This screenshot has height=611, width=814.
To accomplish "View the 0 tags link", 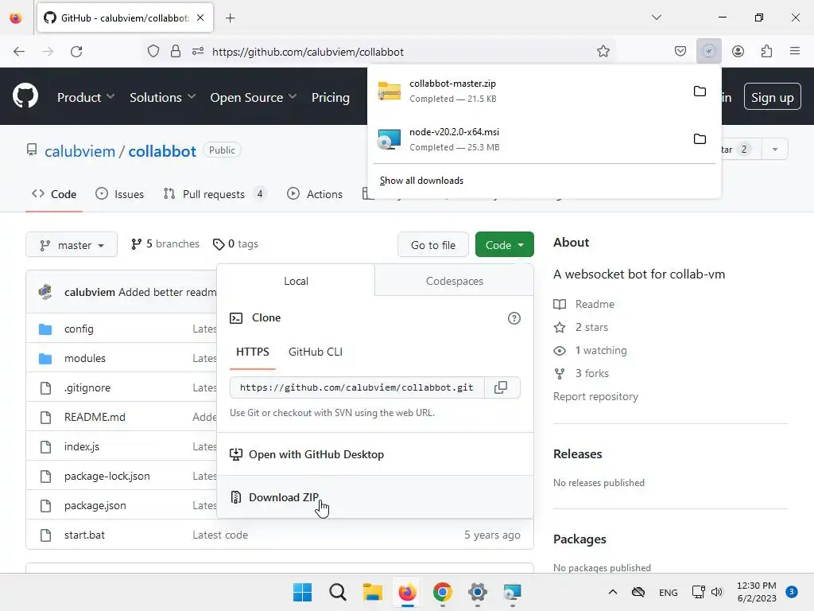I will 235,243.
